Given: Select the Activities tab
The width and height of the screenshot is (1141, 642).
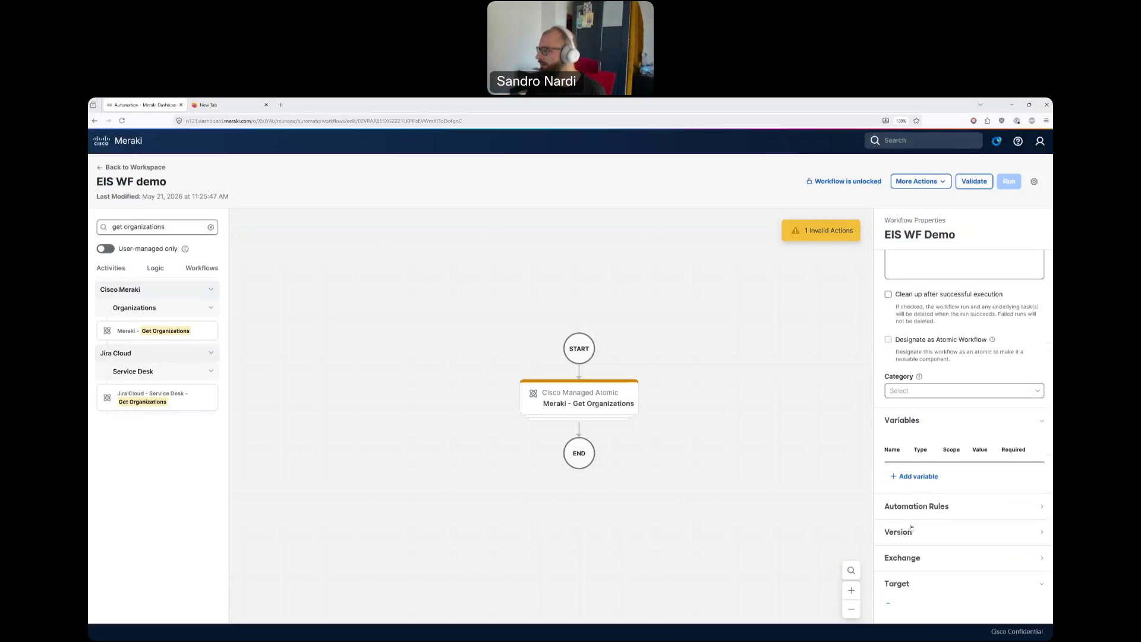Looking at the screenshot, I should [x=111, y=268].
